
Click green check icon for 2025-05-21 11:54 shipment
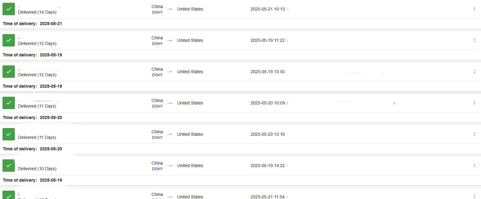point(9,195)
